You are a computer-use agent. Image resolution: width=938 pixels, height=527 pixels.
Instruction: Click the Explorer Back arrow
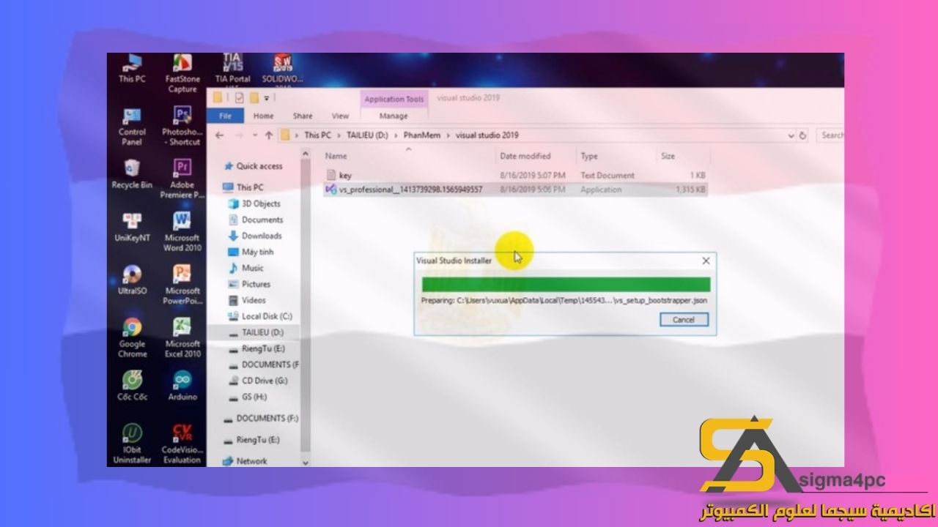point(219,135)
